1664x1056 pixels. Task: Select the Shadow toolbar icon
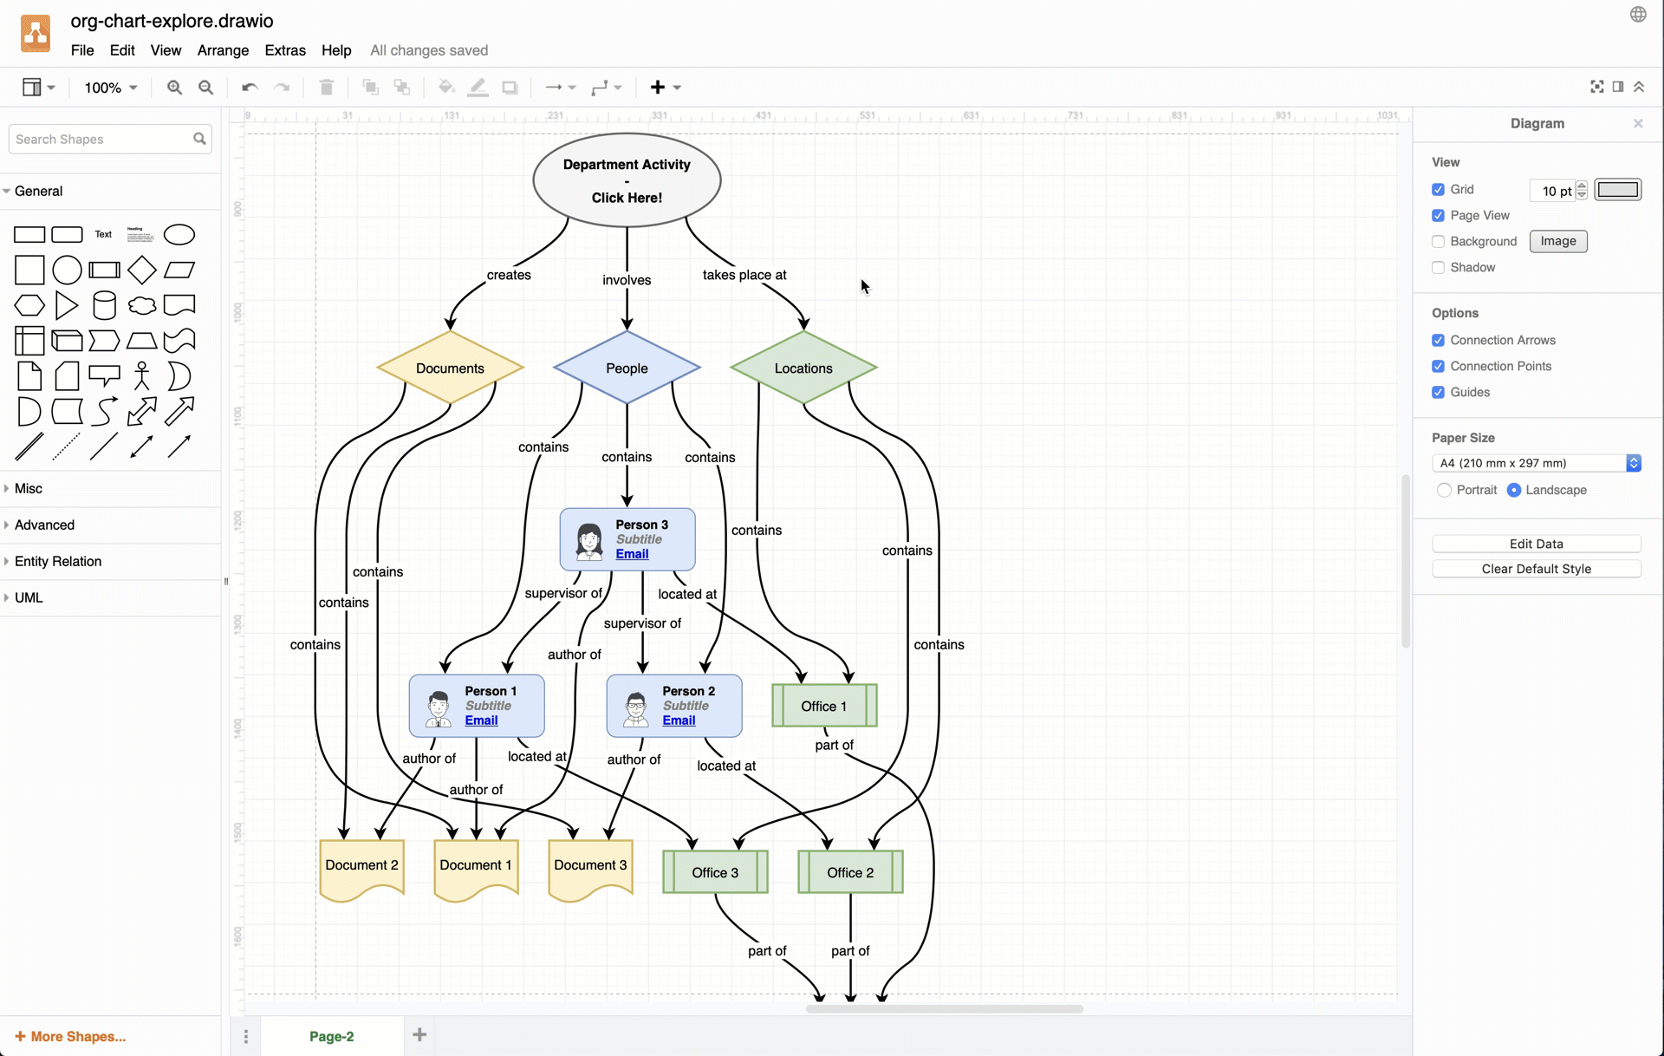(x=510, y=87)
